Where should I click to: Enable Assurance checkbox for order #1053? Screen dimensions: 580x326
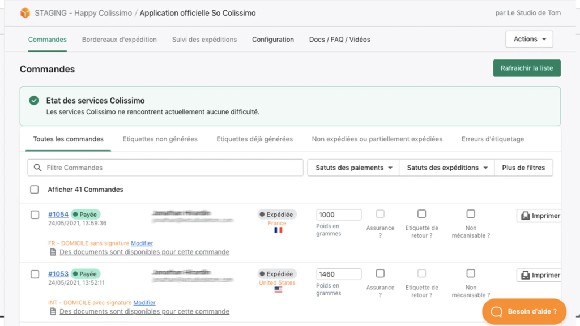pyautogui.click(x=380, y=273)
